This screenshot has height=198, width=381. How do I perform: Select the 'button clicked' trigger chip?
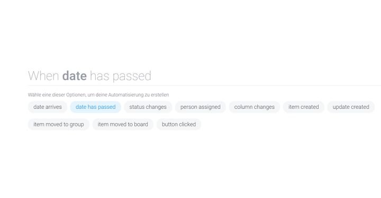click(179, 124)
